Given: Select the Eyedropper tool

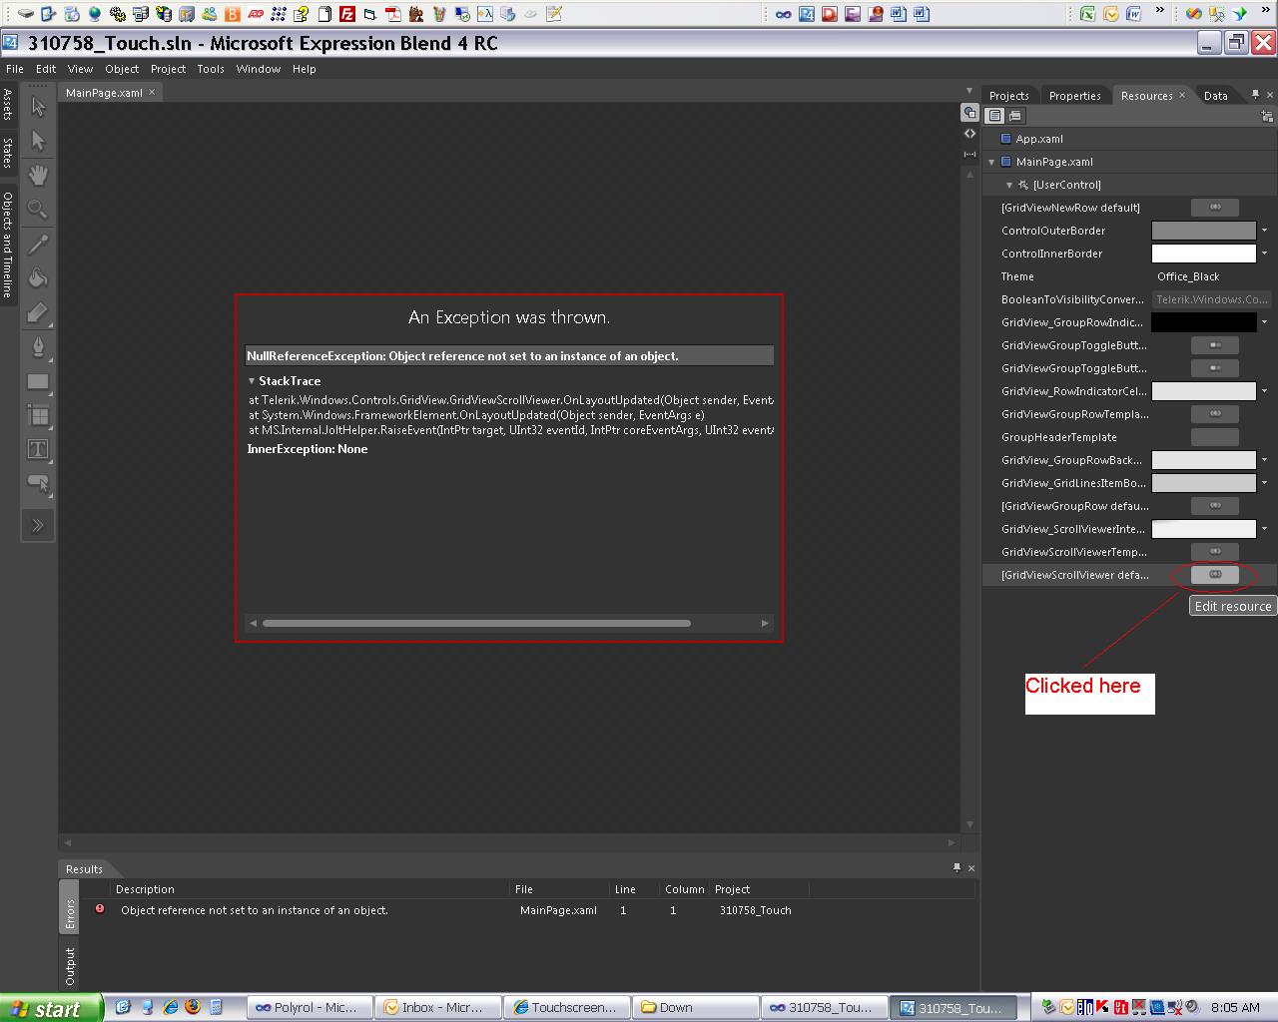Looking at the screenshot, I should coord(38,244).
